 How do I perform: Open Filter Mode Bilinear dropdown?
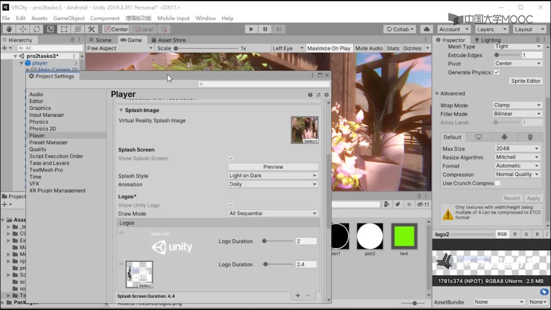click(517, 114)
